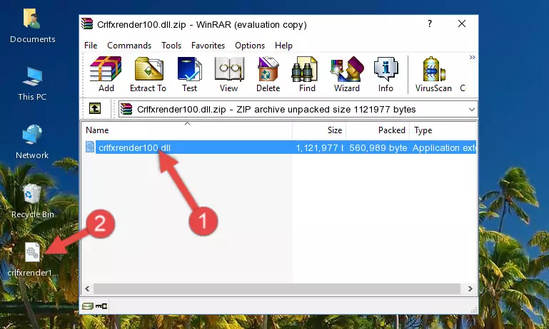Open the Favorites menu
549x329 pixels.
[208, 46]
